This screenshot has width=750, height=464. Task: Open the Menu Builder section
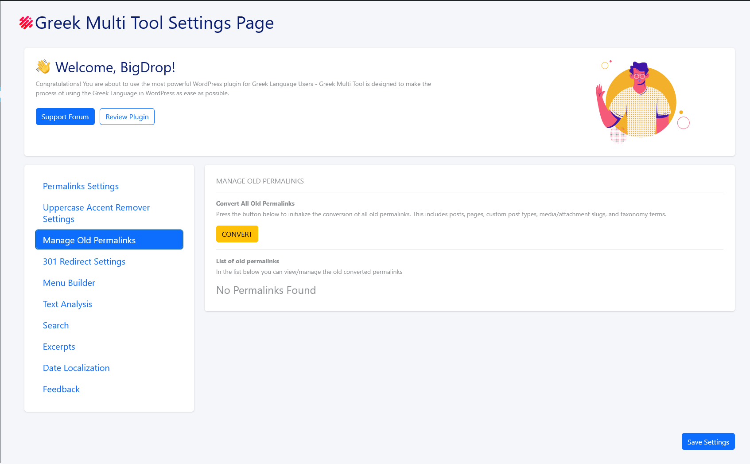pos(69,283)
